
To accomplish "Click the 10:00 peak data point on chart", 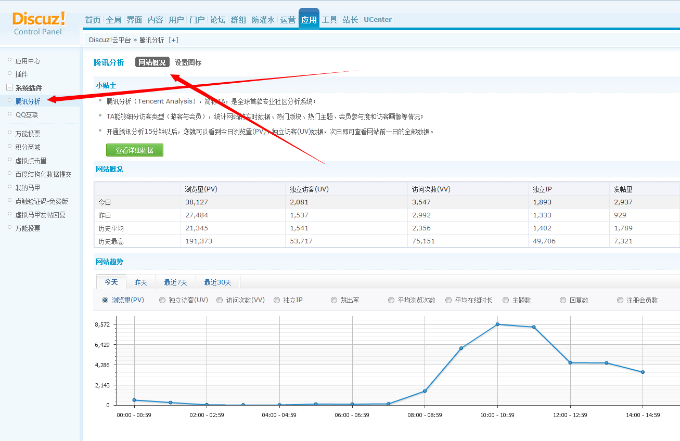I will [497, 324].
